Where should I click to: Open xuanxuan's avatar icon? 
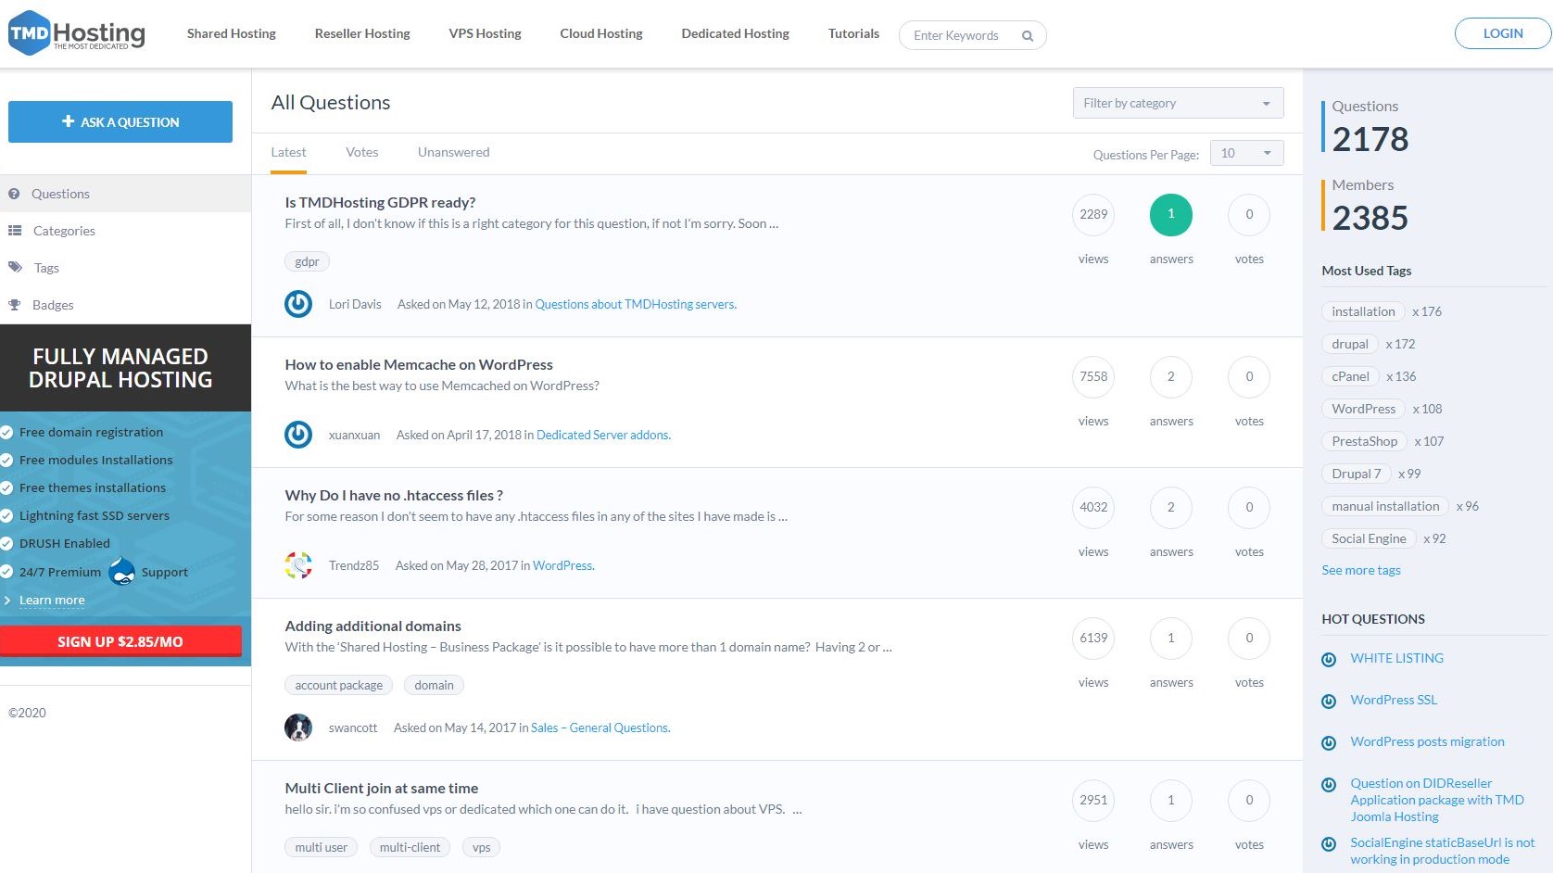(298, 435)
